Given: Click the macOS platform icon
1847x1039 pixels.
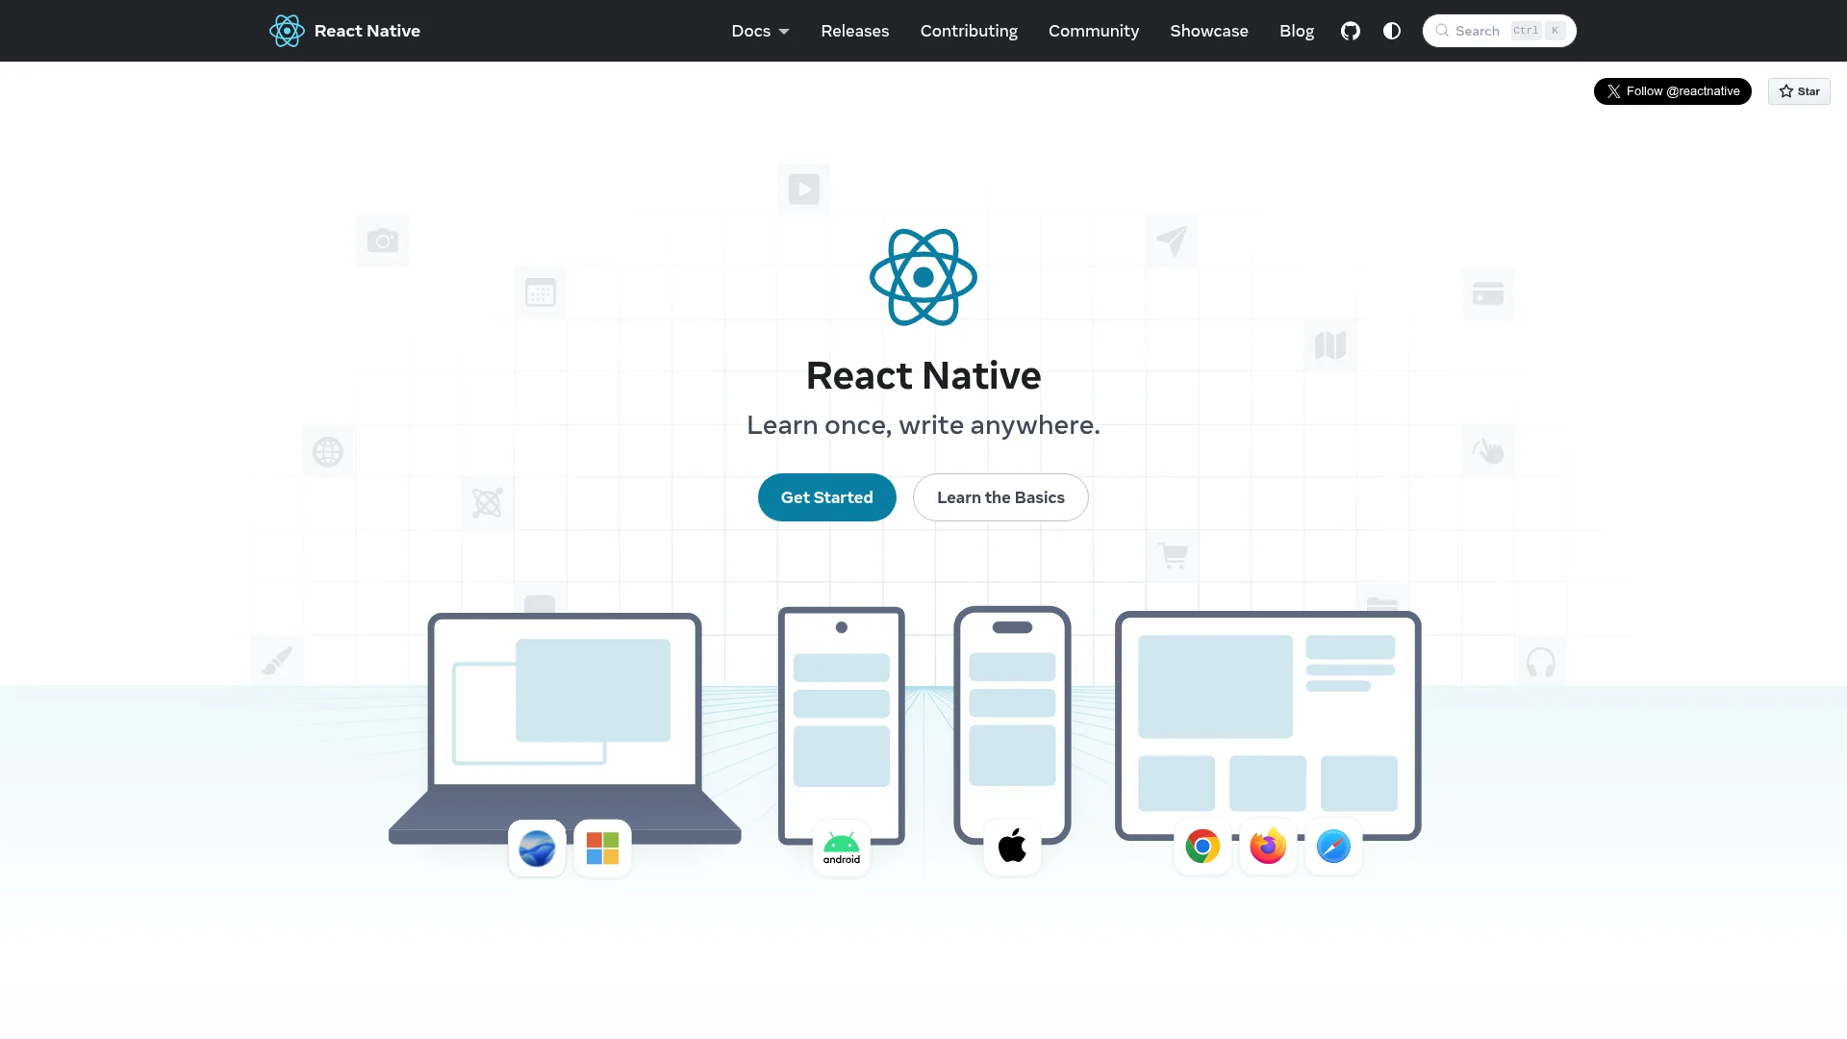Looking at the screenshot, I should click(537, 848).
